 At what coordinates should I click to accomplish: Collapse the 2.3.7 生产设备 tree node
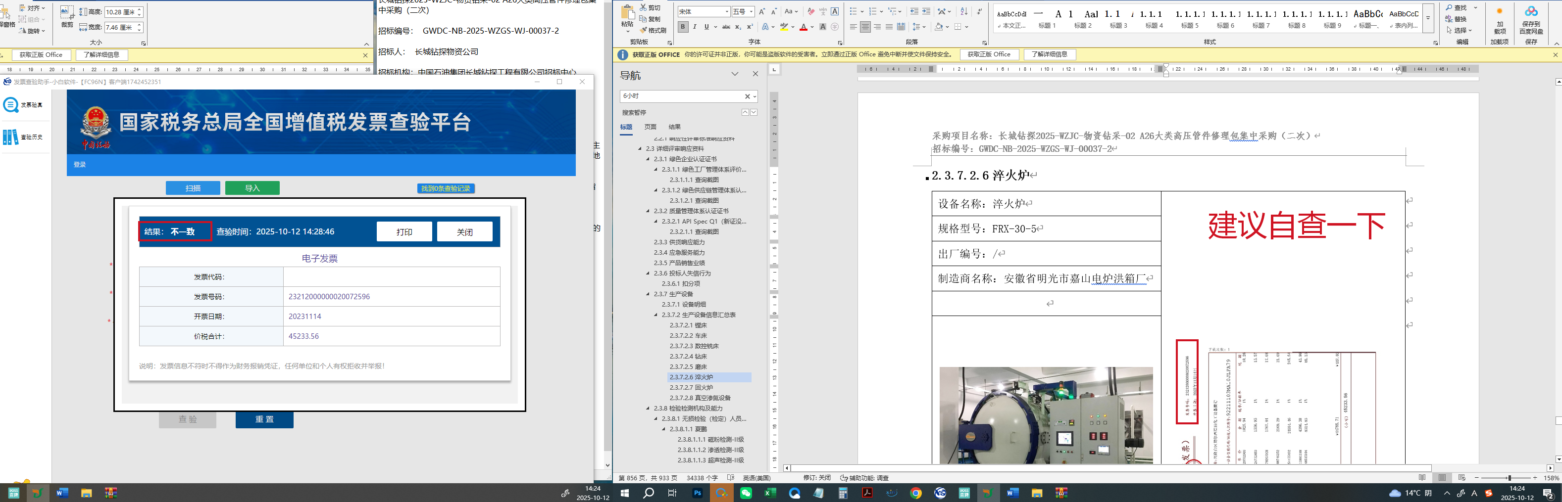[648, 294]
